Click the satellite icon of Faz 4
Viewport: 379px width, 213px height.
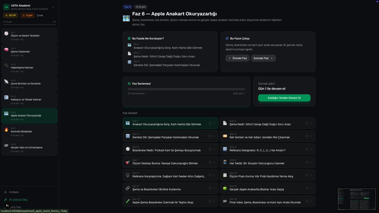click(x=6, y=81)
